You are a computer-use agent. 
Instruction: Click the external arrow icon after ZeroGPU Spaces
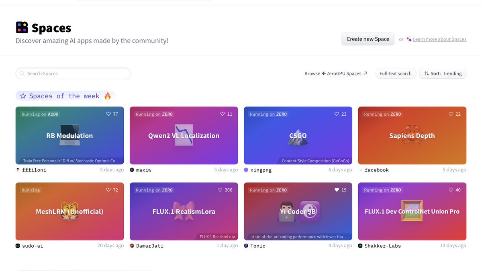click(365, 73)
